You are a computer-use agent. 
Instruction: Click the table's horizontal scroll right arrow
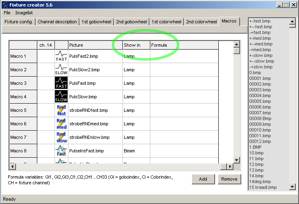coord(230,167)
